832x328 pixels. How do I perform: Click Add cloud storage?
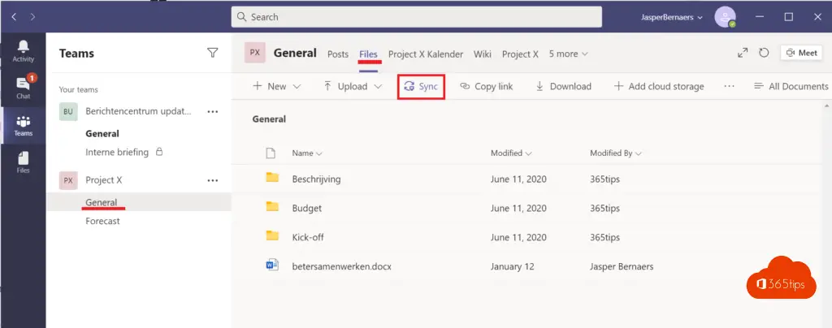(x=659, y=86)
